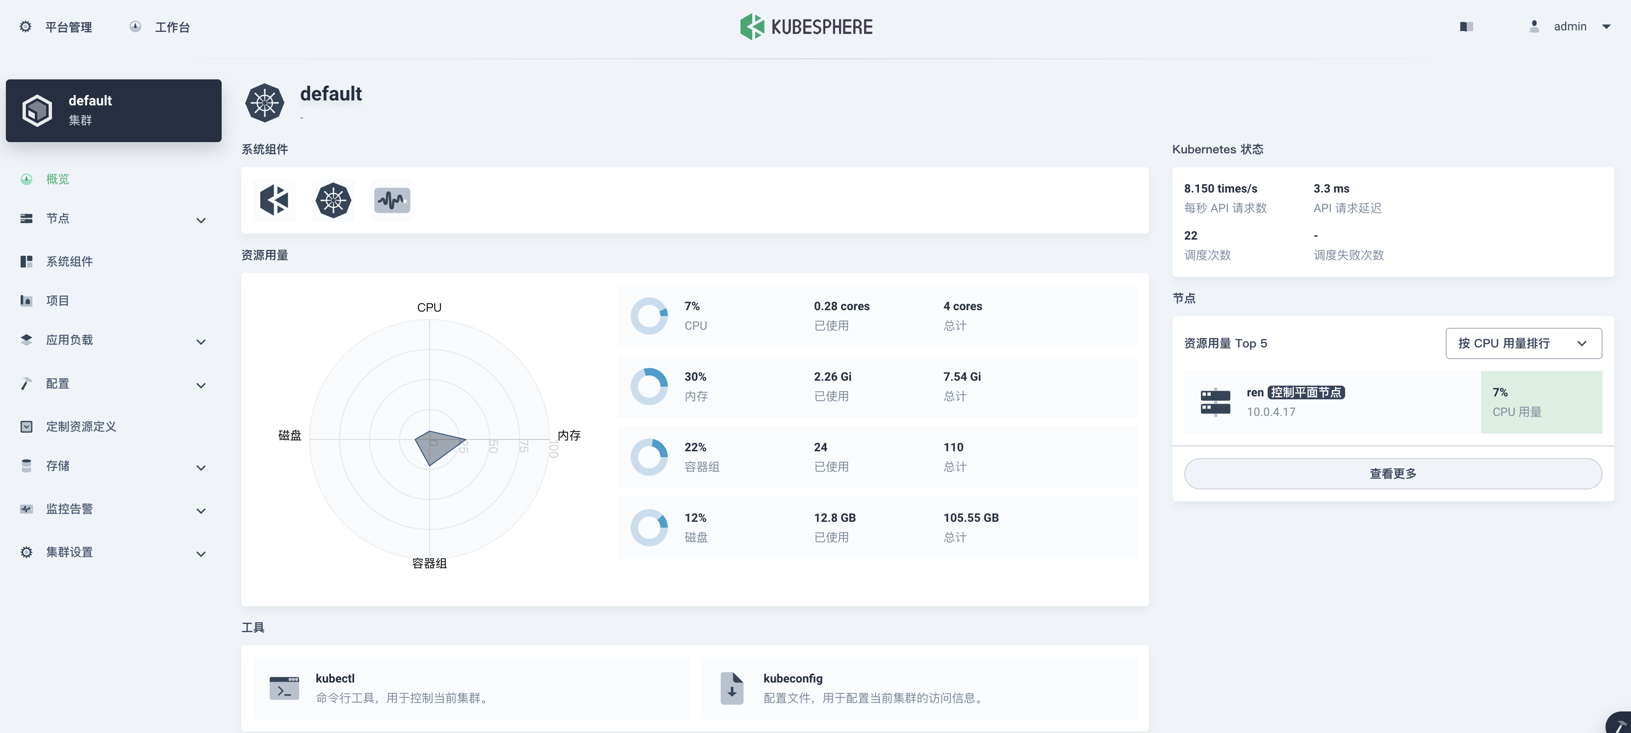Viewport: 1631px width, 733px height.
Task: Click the kubeconfig download file icon
Action: pos(731,687)
